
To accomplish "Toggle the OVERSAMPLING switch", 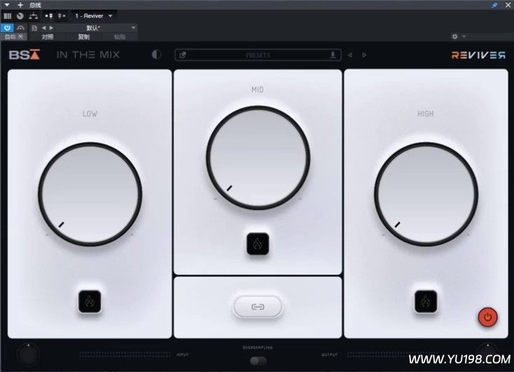I will [258, 361].
